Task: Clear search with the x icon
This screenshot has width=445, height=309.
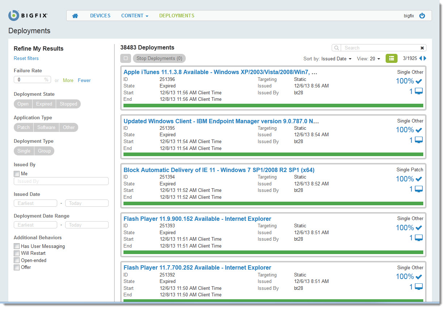Action: point(422,48)
